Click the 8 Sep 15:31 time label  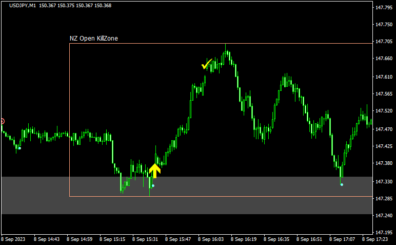click(146, 239)
